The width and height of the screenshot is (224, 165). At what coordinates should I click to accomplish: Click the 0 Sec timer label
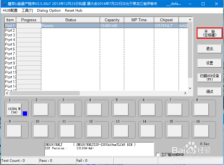pyautogui.click(x=205, y=144)
